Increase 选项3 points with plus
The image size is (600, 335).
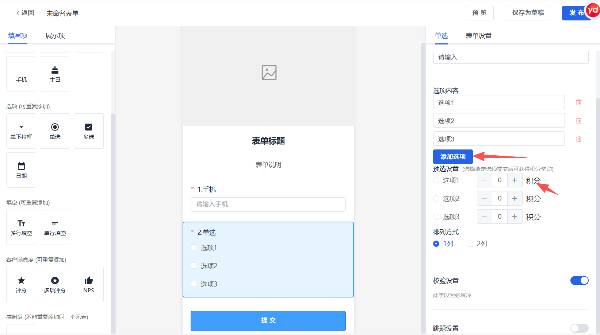(515, 217)
